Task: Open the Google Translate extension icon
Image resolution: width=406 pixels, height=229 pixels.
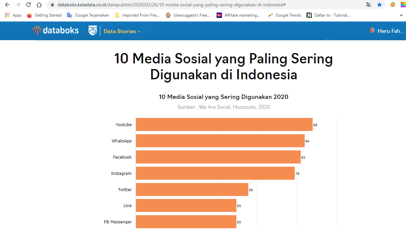Action: click(x=369, y=5)
